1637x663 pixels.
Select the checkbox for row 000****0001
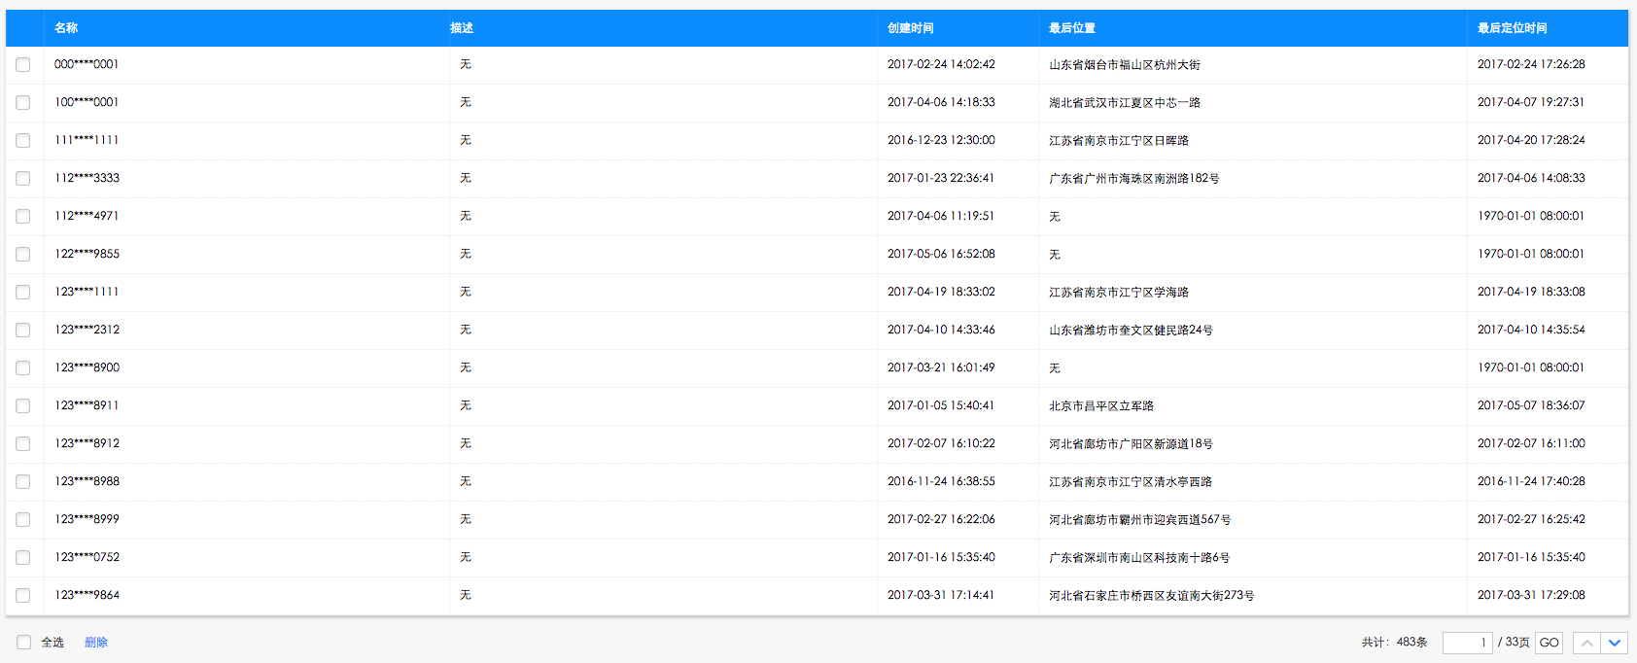(23, 65)
